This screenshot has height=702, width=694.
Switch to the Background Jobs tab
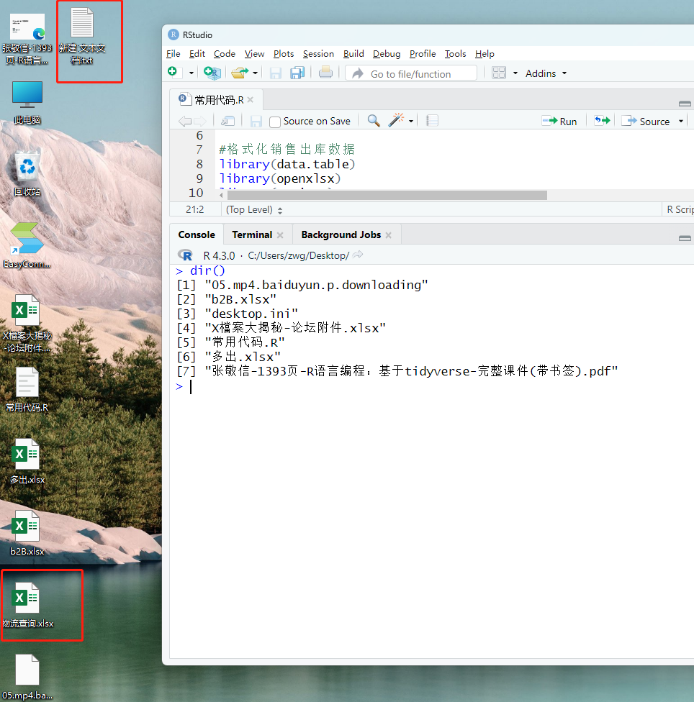click(341, 234)
